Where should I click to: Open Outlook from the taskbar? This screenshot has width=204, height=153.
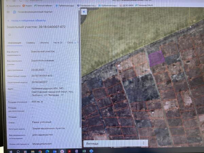pos(55,151)
